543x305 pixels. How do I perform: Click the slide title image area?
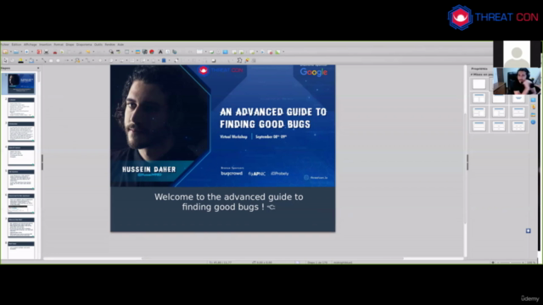(222, 126)
